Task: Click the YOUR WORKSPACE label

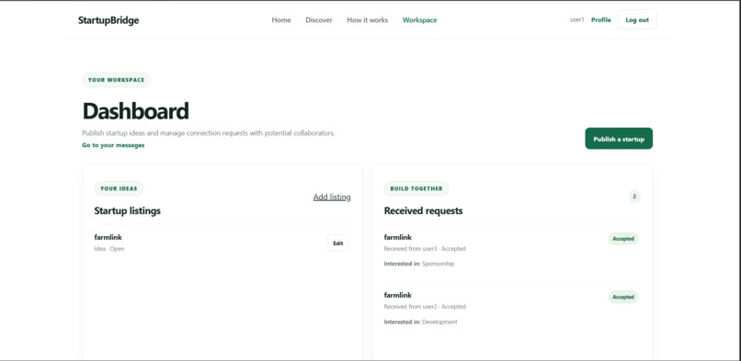Action: pyautogui.click(x=116, y=80)
